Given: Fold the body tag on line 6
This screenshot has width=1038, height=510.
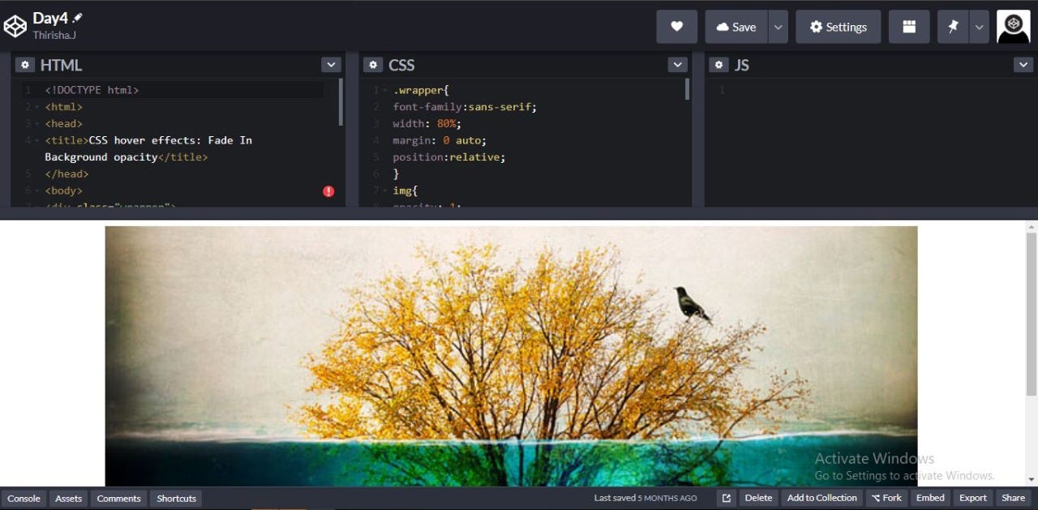Looking at the screenshot, I should coord(37,191).
